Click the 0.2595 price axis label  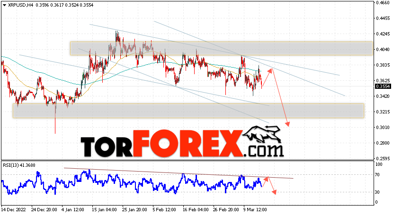(383, 158)
